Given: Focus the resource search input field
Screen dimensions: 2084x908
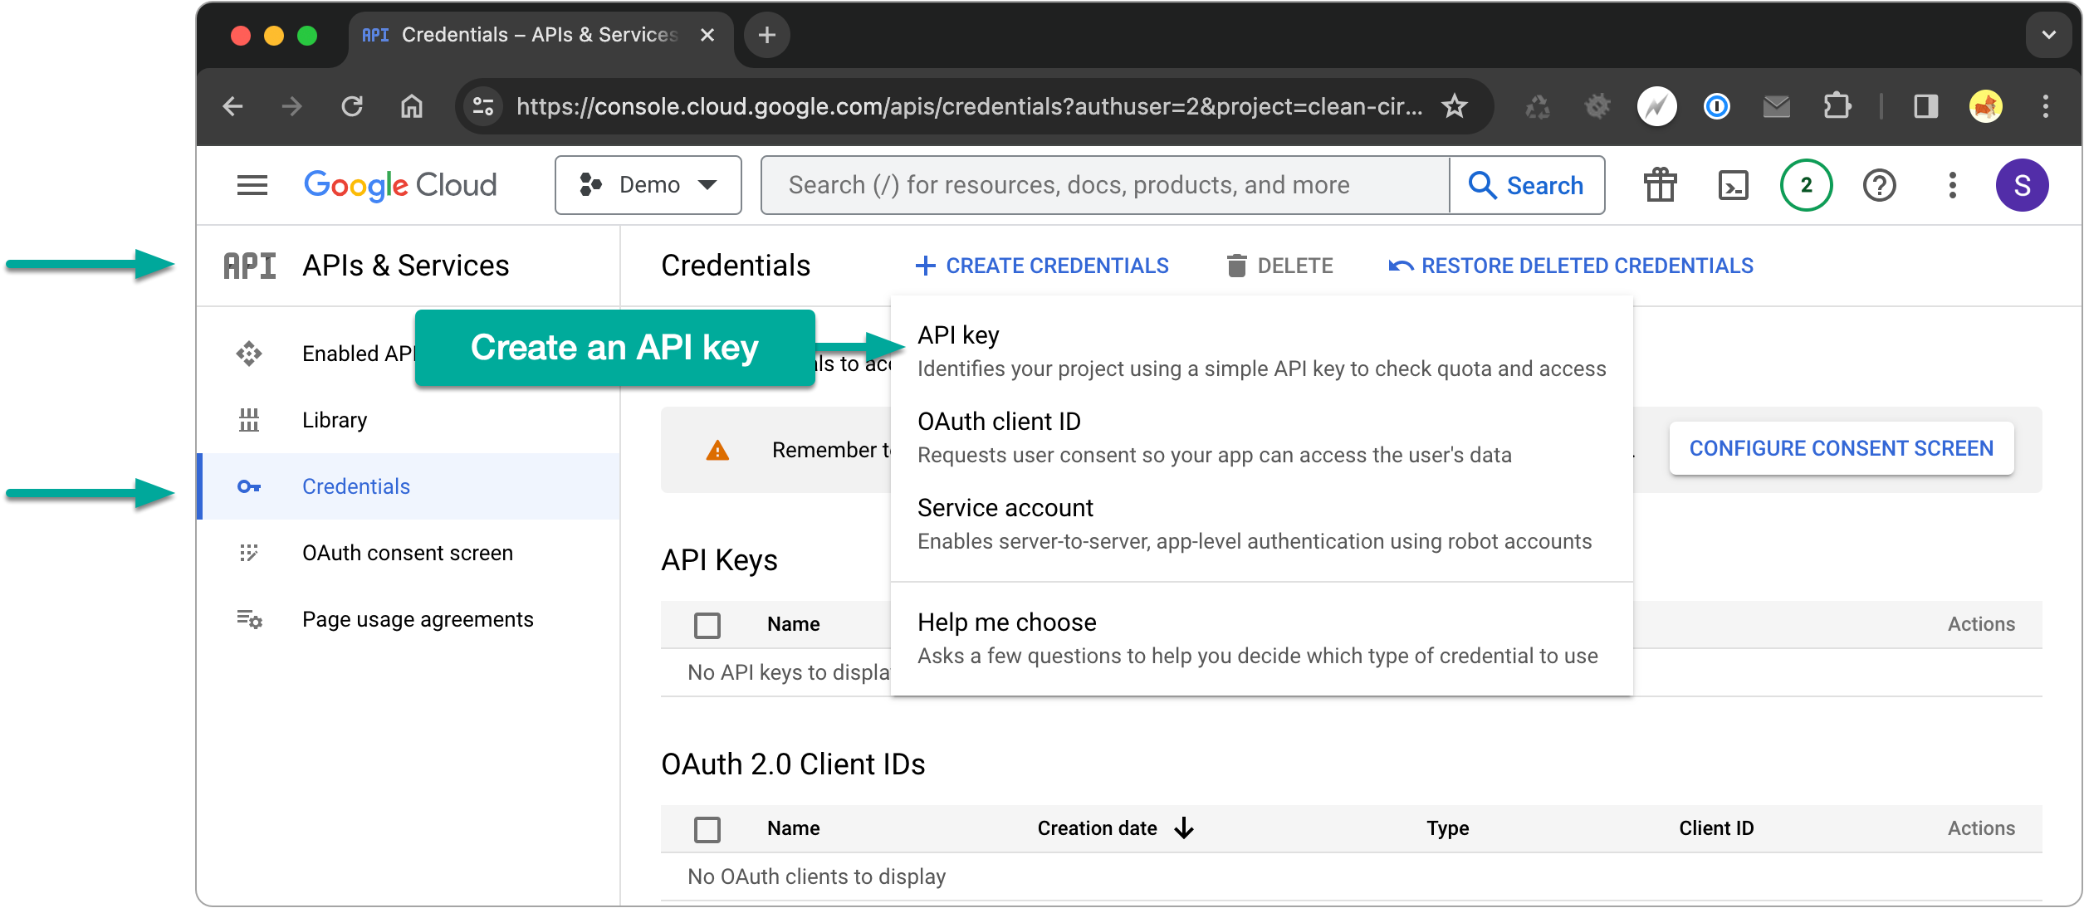Looking at the screenshot, I should [1105, 185].
